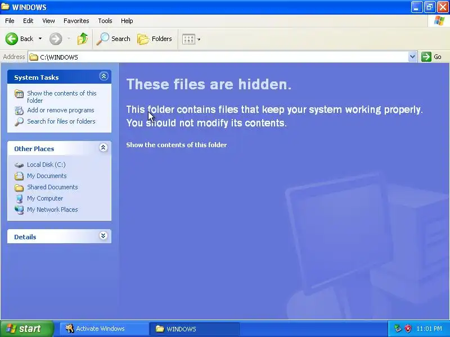
Task: Click the 11:01 PM clock
Action: [429, 329]
